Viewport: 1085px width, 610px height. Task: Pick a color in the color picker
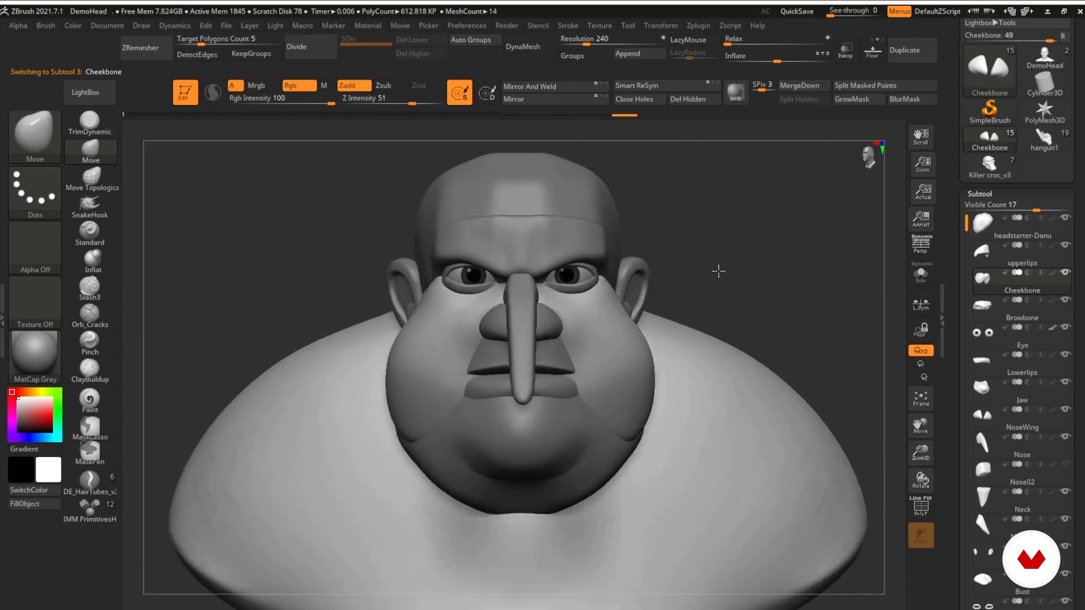pyautogui.click(x=34, y=415)
